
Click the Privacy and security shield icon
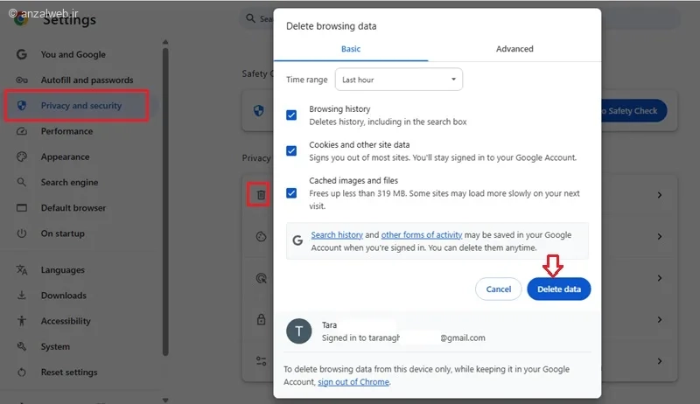(x=22, y=106)
